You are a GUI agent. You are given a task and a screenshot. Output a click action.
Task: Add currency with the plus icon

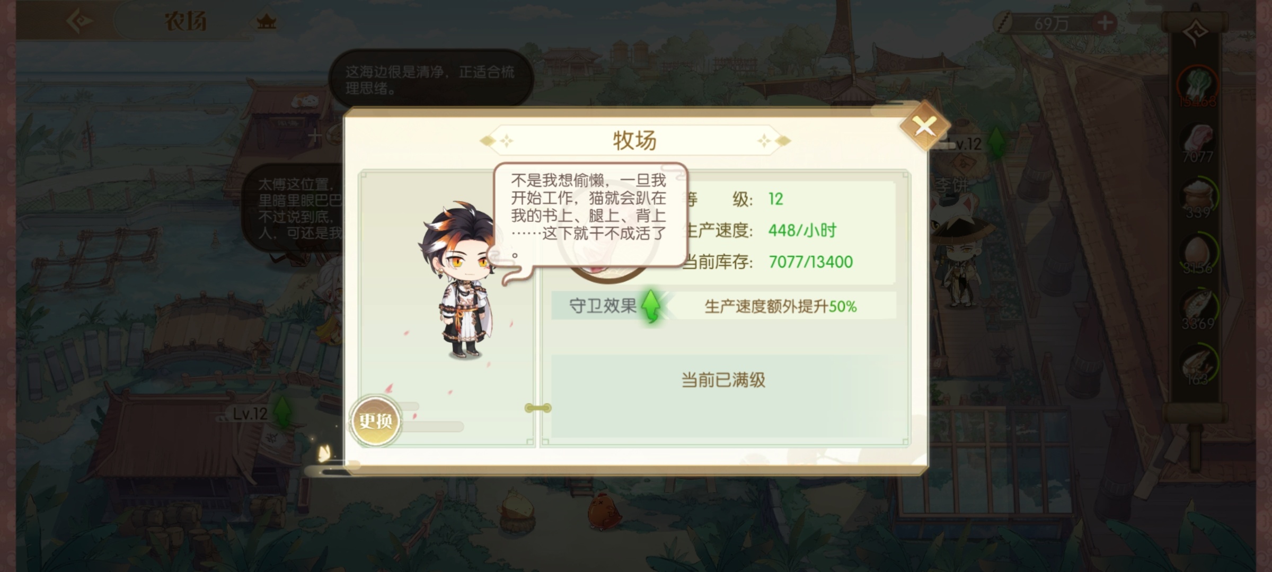(x=1106, y=23)
